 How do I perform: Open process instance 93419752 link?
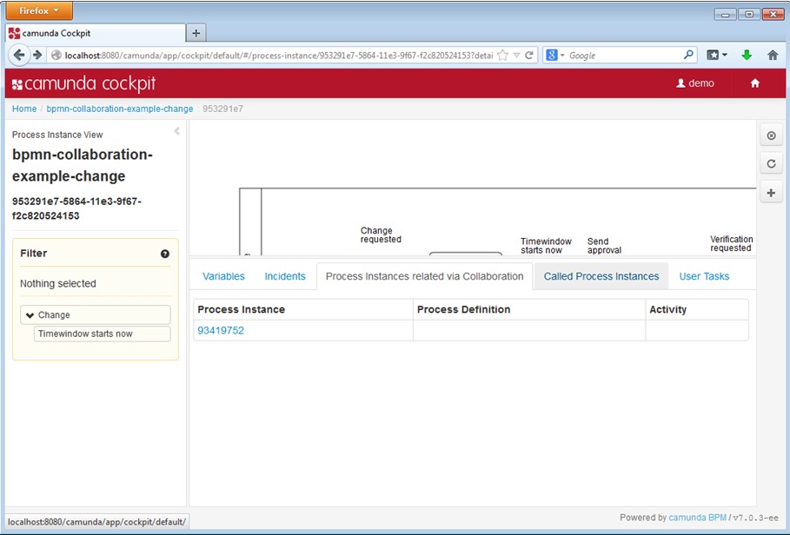click(x=221, y=331)
